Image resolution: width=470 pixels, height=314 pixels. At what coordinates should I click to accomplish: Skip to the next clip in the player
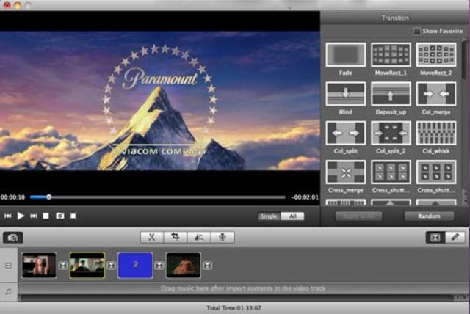34,216
